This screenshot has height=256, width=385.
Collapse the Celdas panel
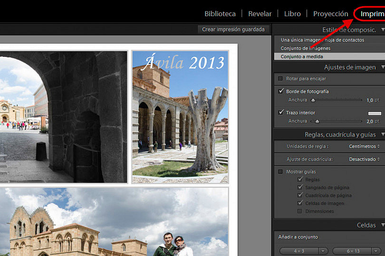383,225
